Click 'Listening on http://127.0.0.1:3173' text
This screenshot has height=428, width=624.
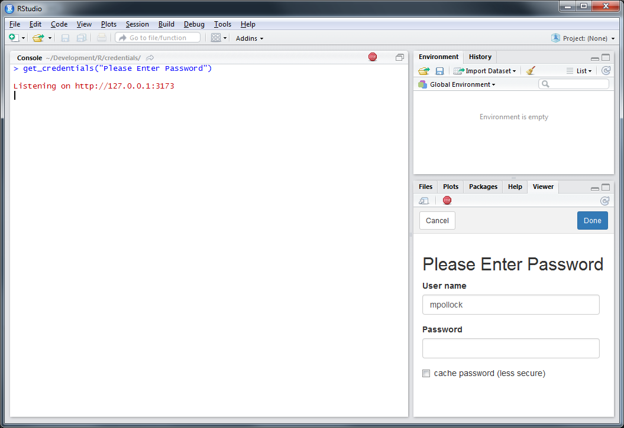tap(94, 86)
